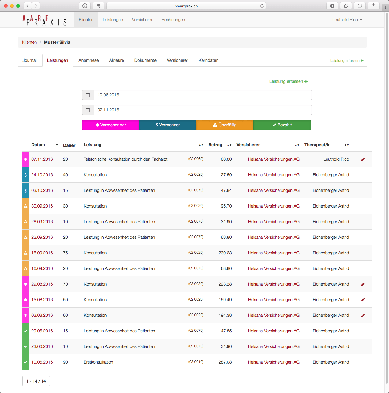Switch to the client Versicherer tab

click(x=177, y=60)
